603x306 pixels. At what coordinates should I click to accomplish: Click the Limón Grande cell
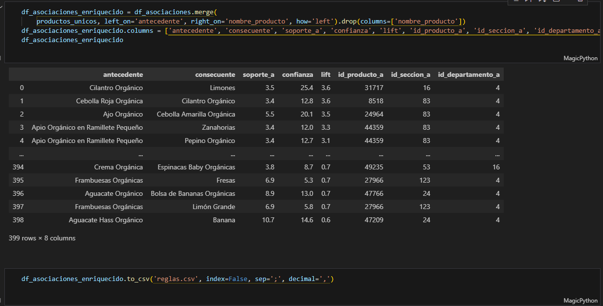(214, 207)
